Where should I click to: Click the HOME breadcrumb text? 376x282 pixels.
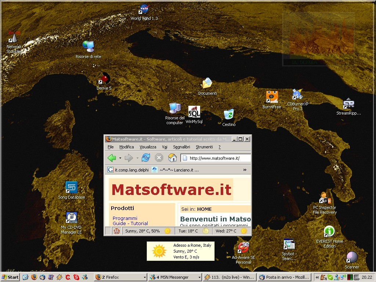tap(204, 209)
